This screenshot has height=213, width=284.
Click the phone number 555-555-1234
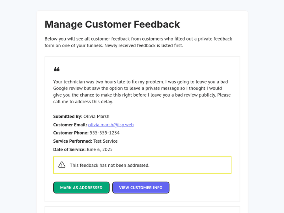pyautogui.click(x=105, y=133)
